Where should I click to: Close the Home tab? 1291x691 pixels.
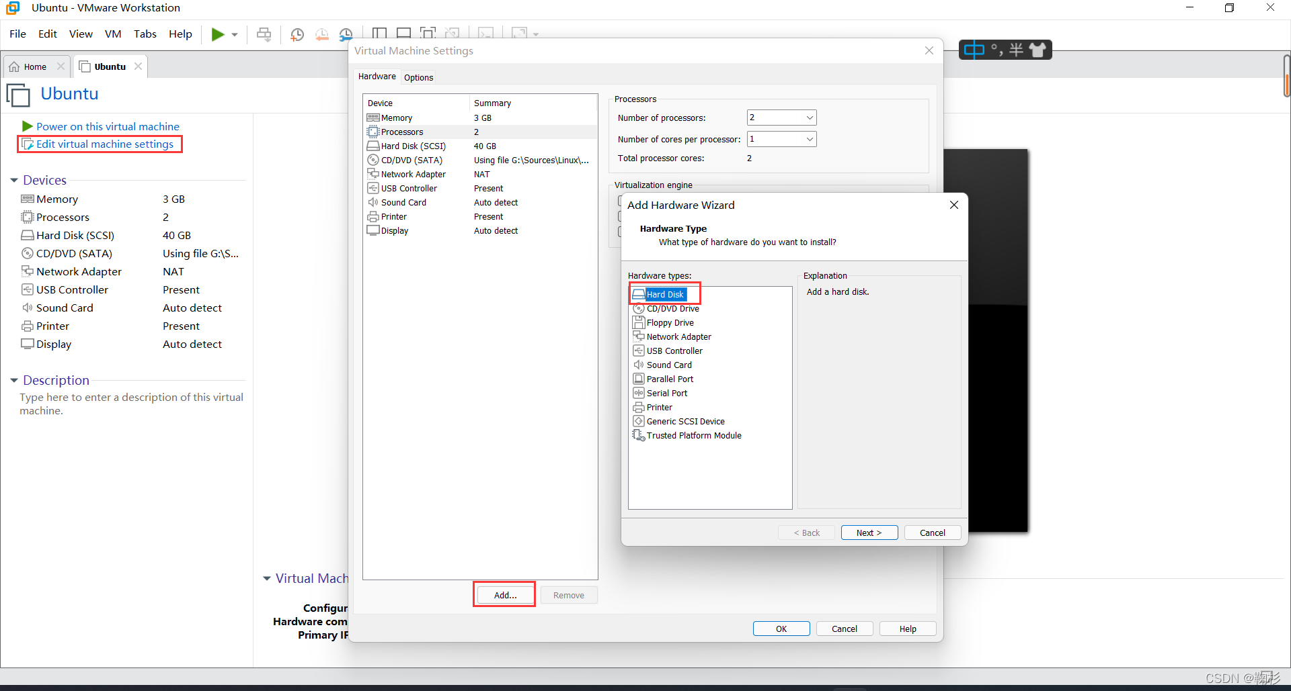61,66
